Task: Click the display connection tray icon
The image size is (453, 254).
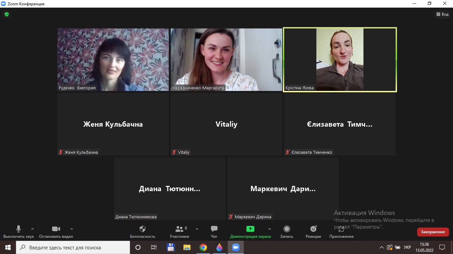Action: [x=390, y=247]
